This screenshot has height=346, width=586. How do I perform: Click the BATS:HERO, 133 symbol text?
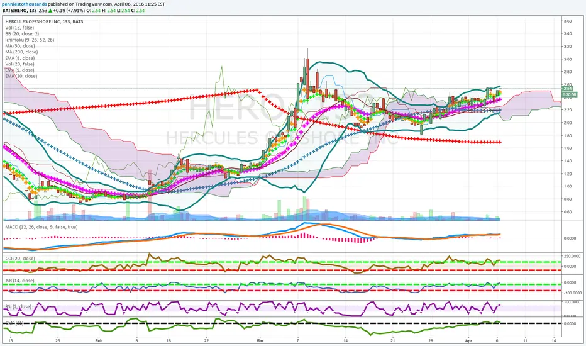(18, 11)
